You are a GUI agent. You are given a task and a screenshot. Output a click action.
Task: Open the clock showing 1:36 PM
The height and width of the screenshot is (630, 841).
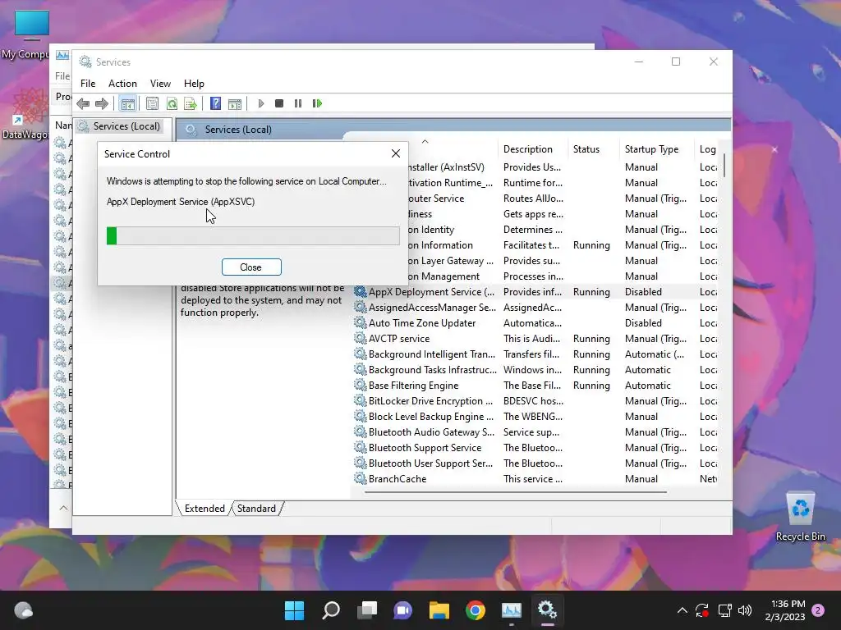point(785,610)
